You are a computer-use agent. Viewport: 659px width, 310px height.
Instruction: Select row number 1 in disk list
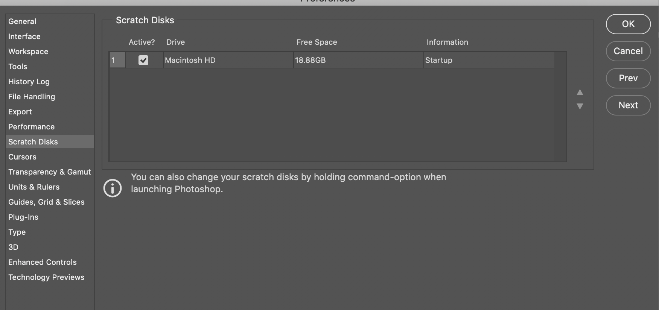[117, 60]
